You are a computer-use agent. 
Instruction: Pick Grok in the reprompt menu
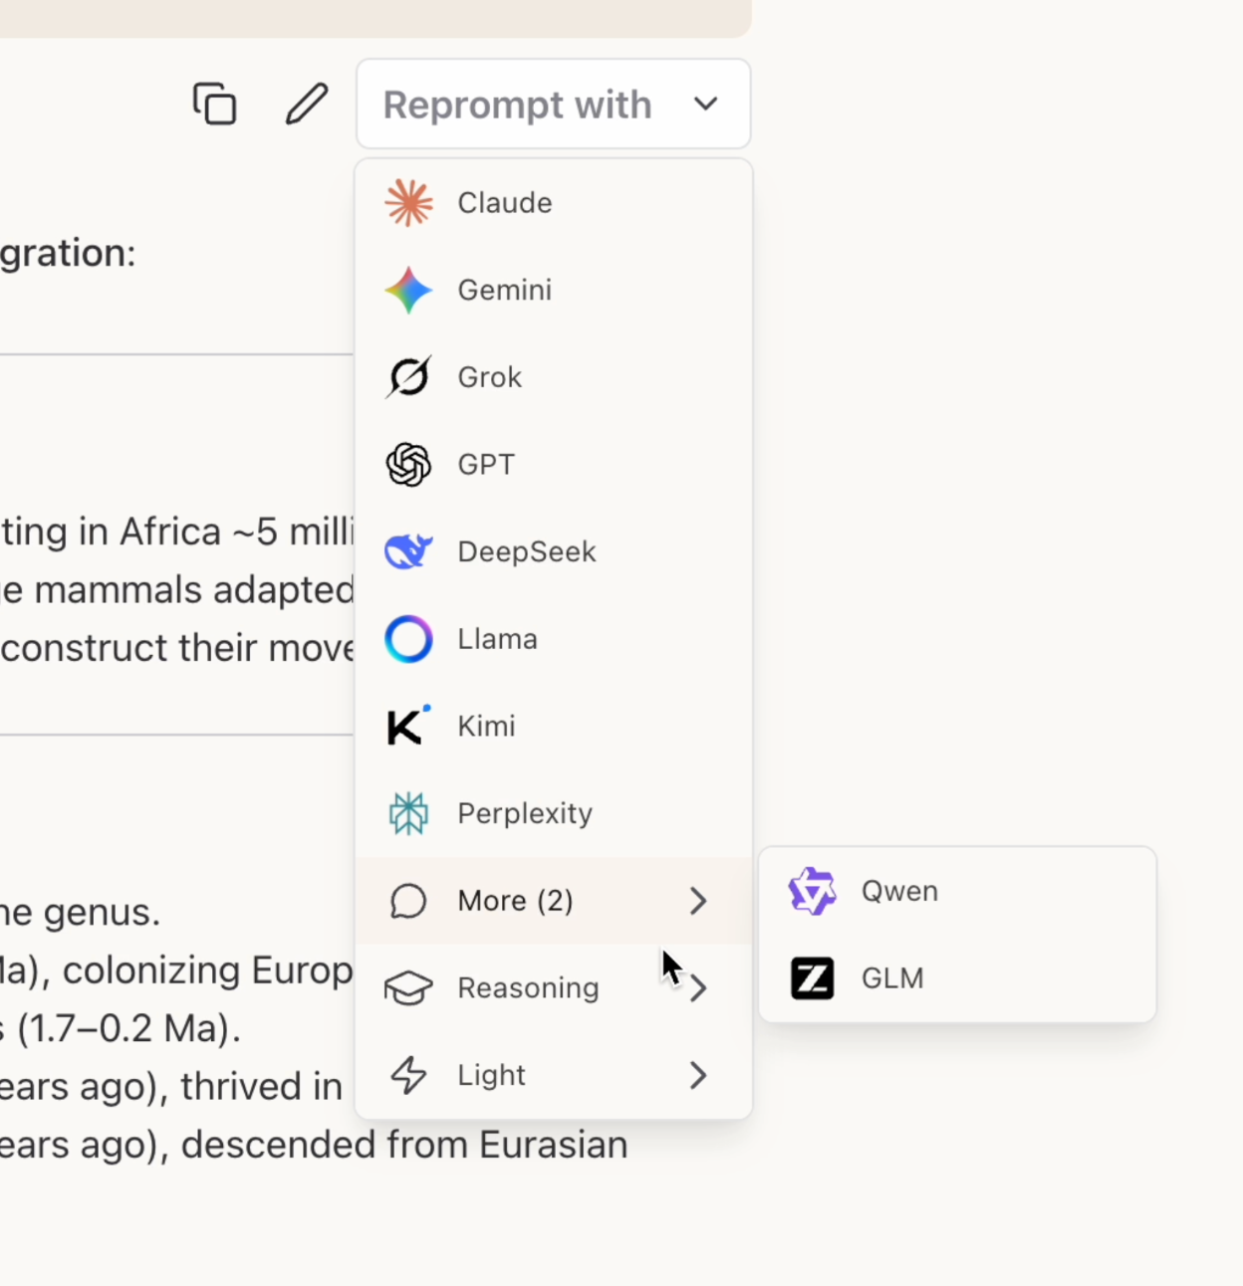click(x=553, y=377)
